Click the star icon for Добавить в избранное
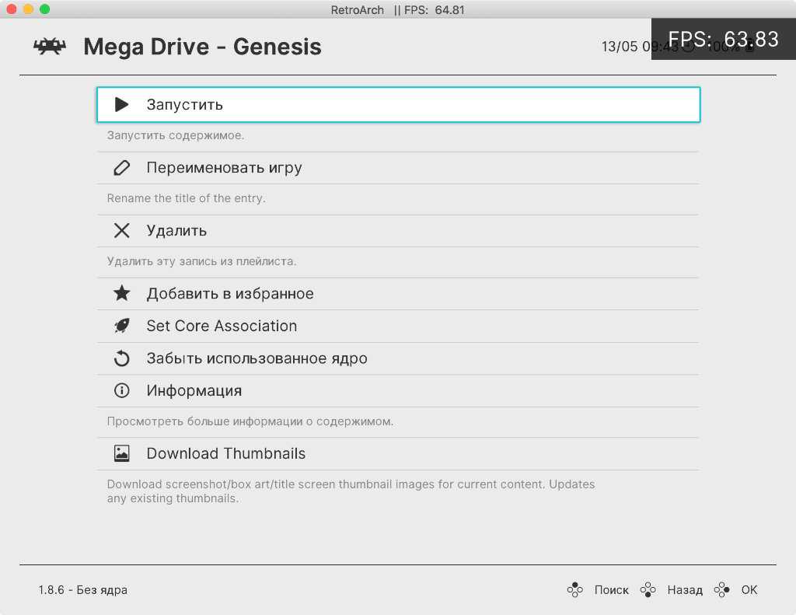This screenshot has width=796, height=615. (x=121, y=294)
